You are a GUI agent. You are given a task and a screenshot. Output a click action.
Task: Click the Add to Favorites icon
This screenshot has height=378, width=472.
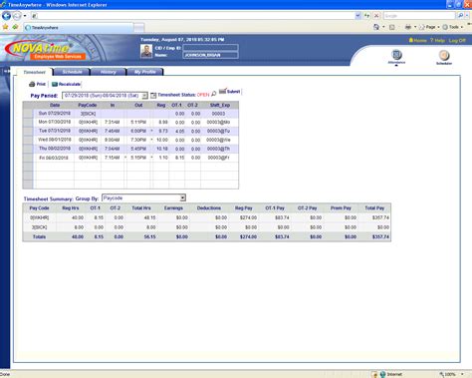tap(15, 27)
